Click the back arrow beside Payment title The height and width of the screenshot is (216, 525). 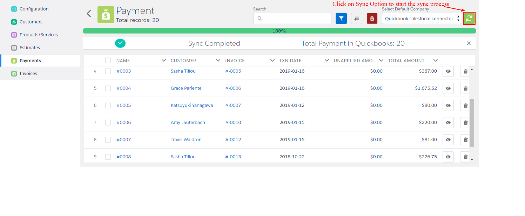(89, 14)
